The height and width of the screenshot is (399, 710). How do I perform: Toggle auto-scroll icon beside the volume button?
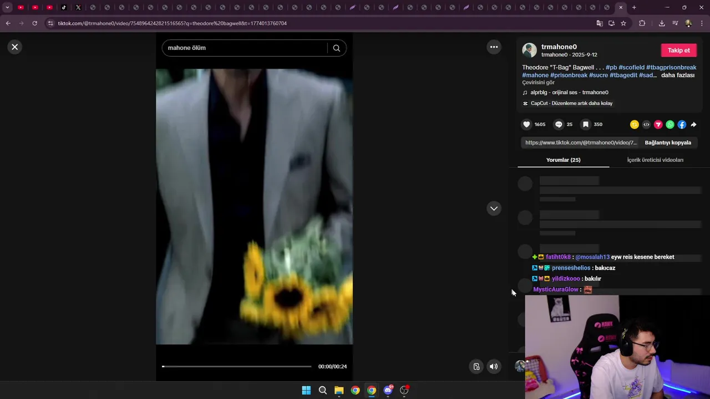click(x=476, y=366)
